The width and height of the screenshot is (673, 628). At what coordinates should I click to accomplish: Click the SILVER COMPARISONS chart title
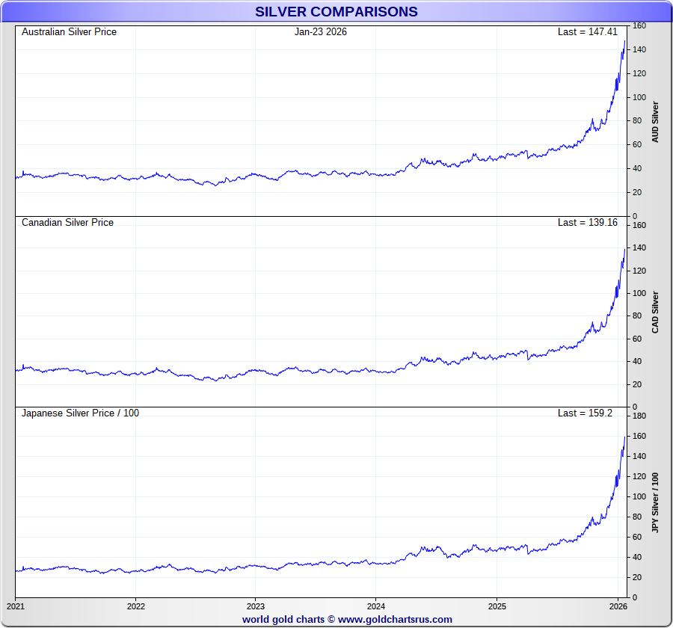(336, 12)
